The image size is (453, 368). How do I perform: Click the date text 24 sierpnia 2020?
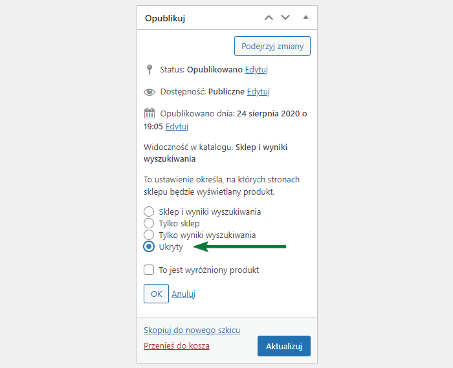pyautogui.click(x=268, y=113)
